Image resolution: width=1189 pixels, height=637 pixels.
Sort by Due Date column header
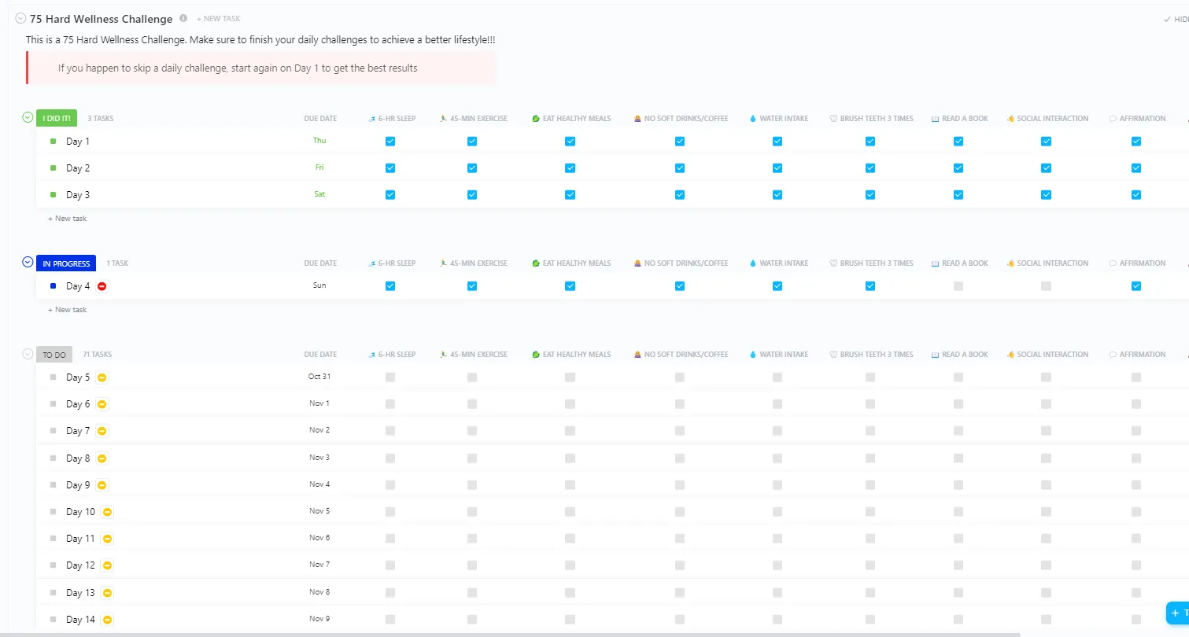[320, 119]
